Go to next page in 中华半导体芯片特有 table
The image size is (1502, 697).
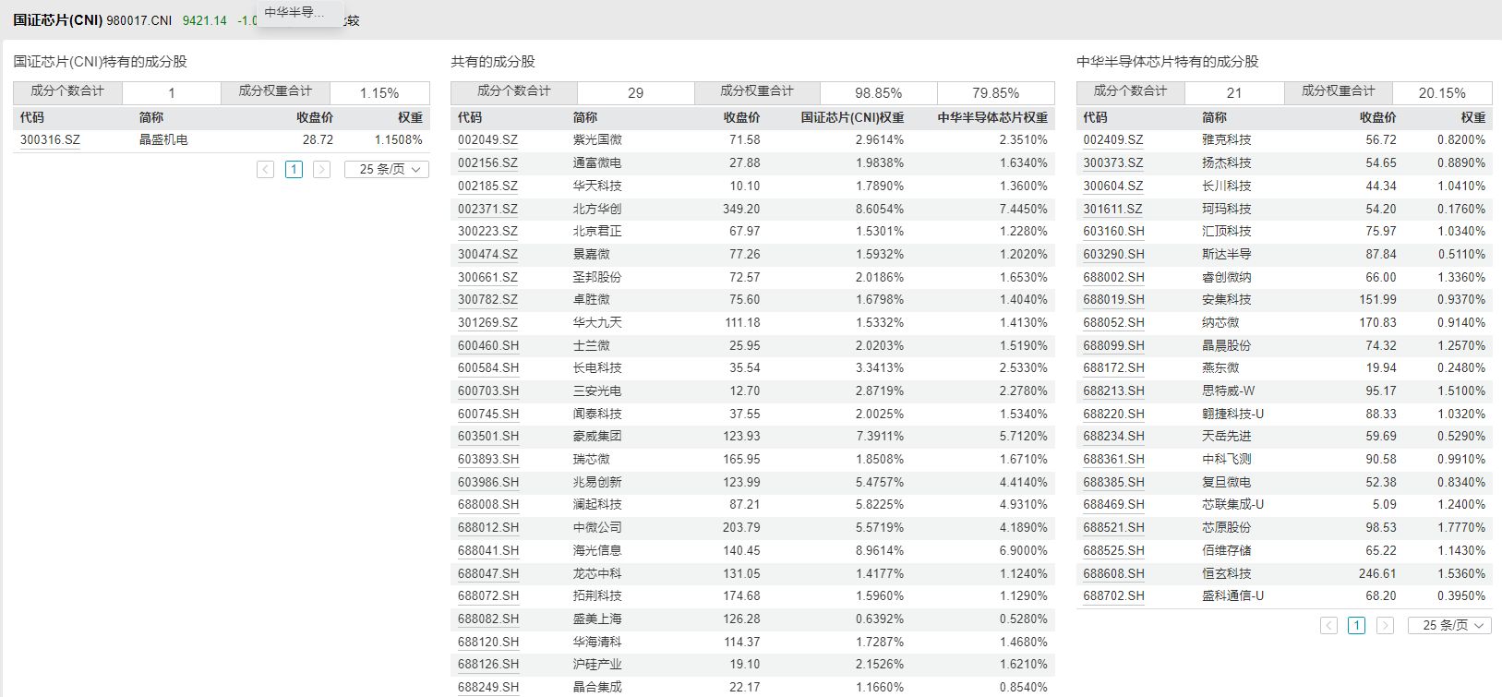(1385, 626)
